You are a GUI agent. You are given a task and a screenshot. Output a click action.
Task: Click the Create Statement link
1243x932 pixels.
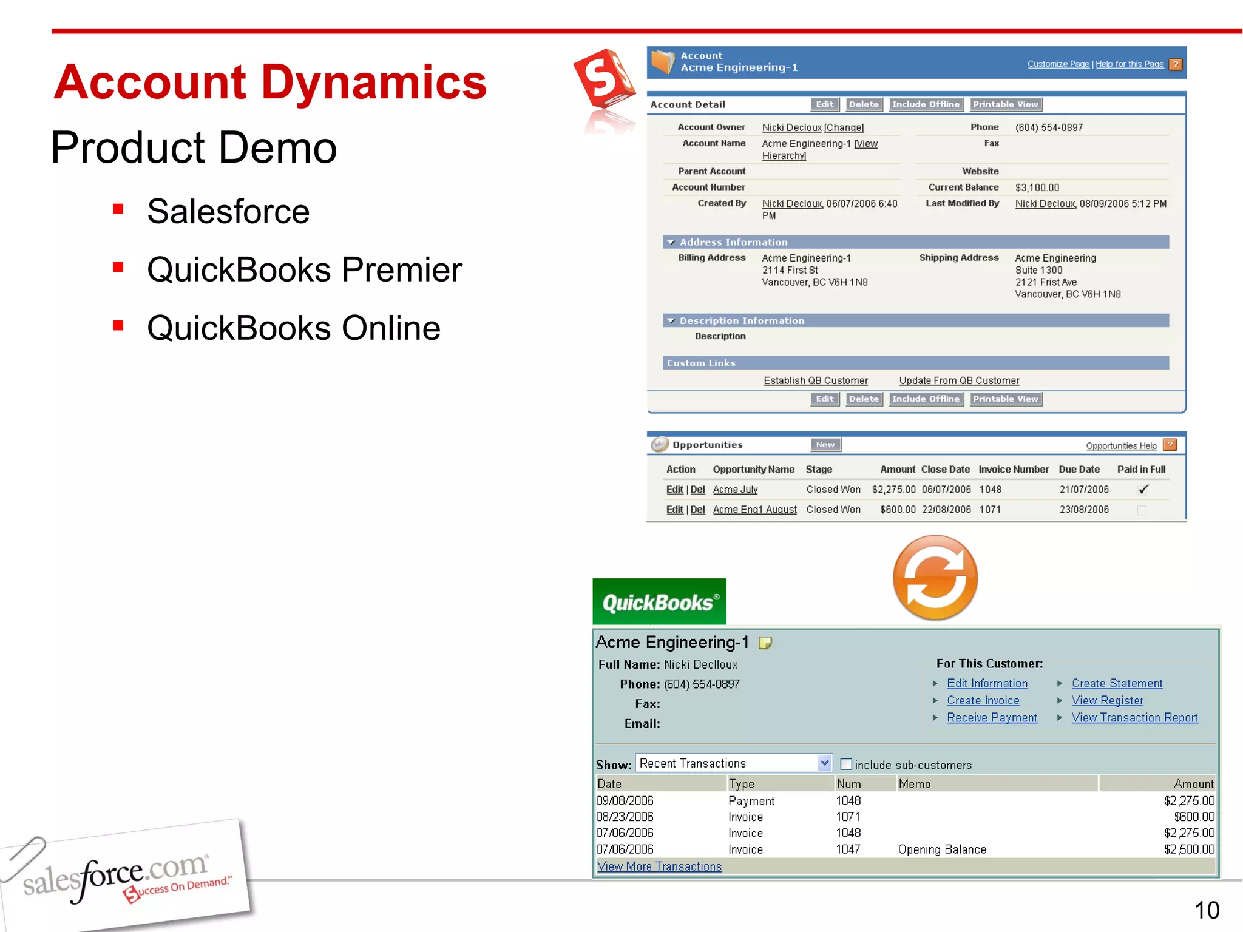coord(1117,683)
